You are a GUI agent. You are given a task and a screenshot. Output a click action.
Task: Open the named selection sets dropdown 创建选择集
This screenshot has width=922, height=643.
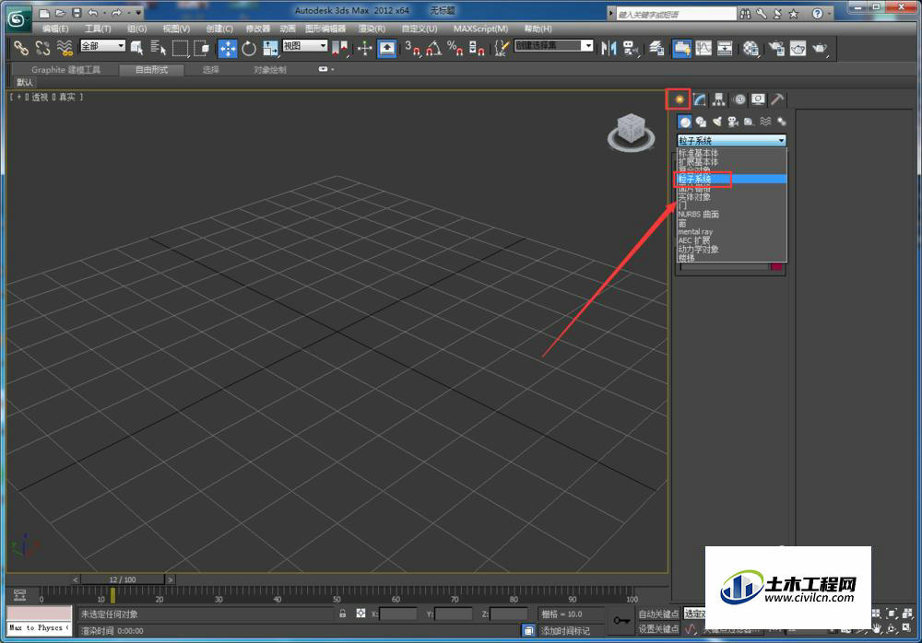click(x=553, y=46)
